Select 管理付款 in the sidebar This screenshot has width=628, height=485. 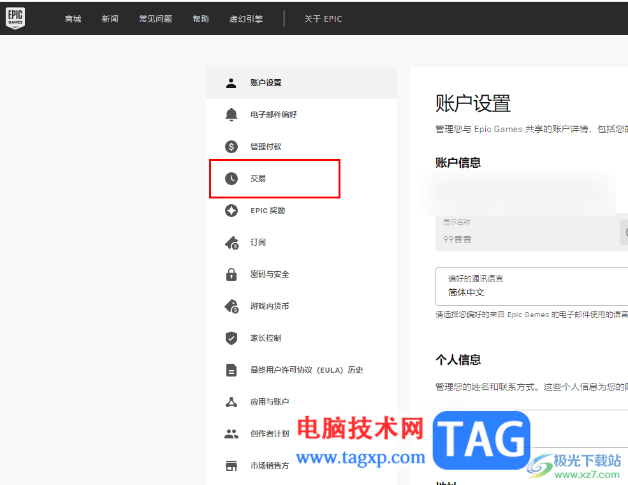[302, 147]
